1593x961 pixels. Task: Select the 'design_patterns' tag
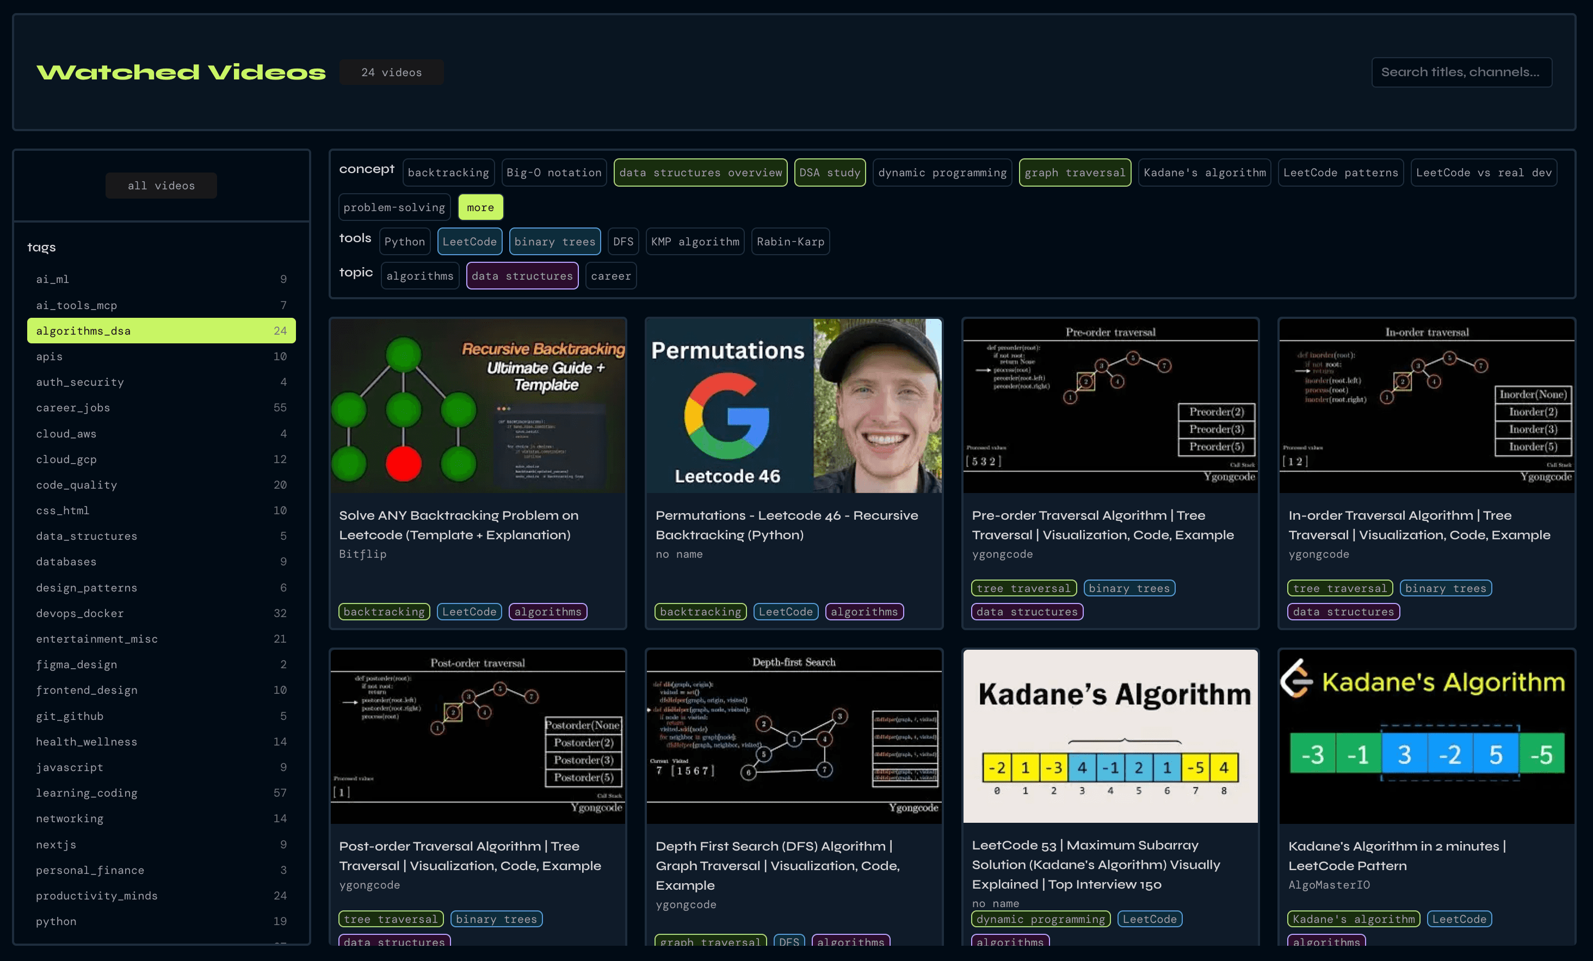point(161,587)
